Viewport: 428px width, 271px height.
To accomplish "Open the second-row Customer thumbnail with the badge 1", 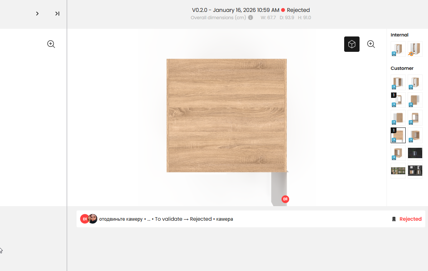I will click(398, 100).
